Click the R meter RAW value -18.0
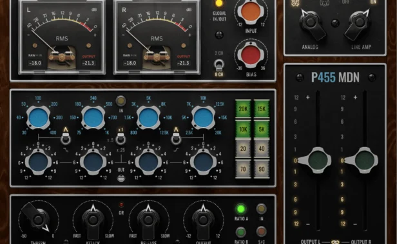The image size is (397, 244). [130, 63]
